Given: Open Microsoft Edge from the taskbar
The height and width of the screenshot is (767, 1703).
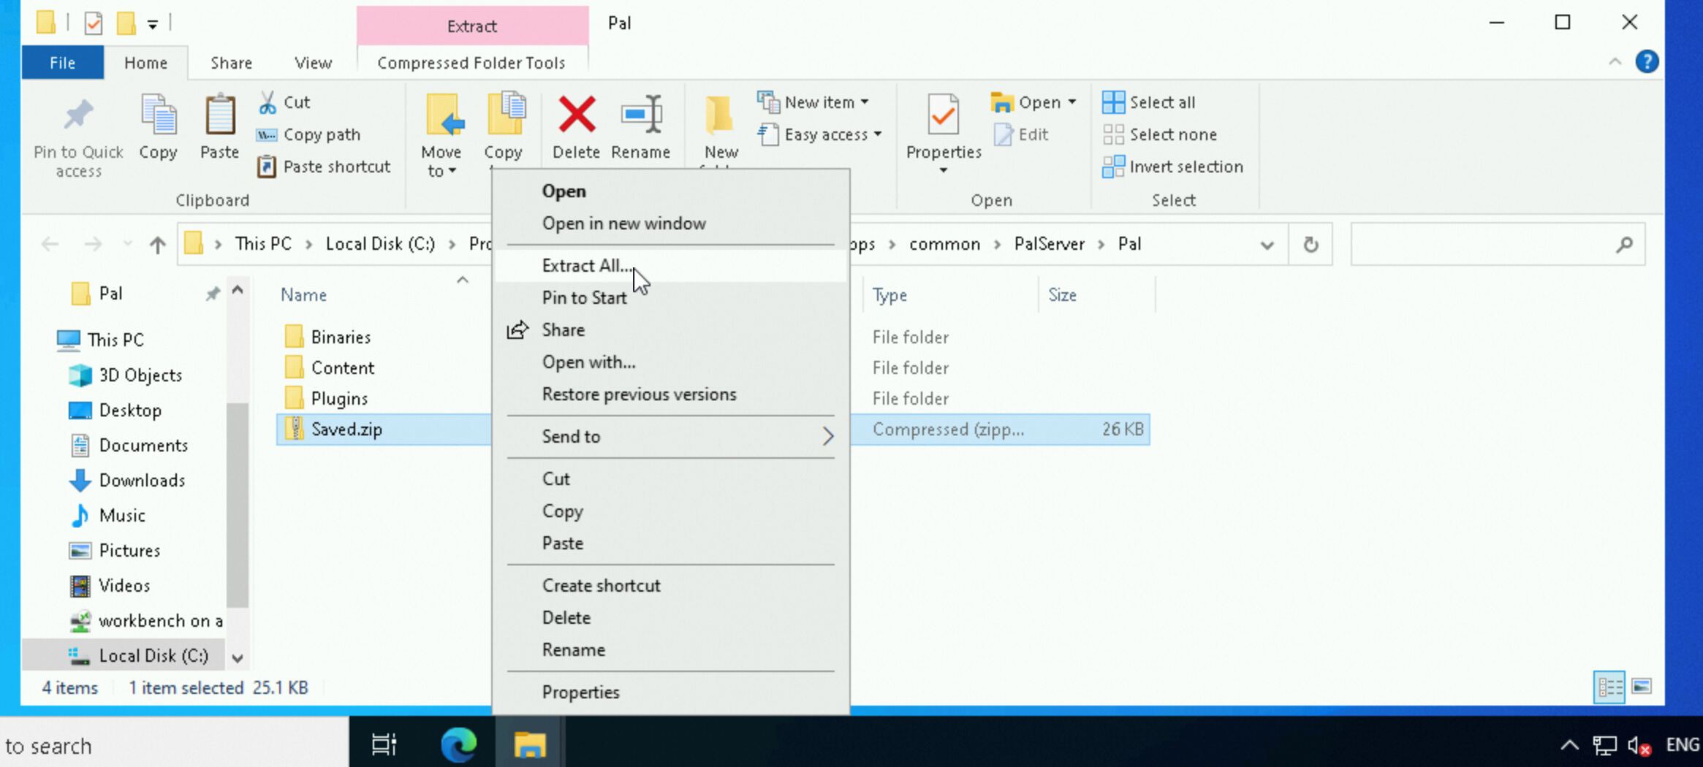Looking at the screenshot, I should (458, 744).
